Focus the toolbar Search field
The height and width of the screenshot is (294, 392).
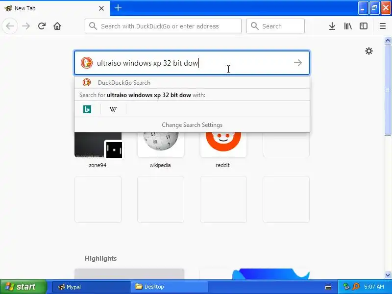275,26
